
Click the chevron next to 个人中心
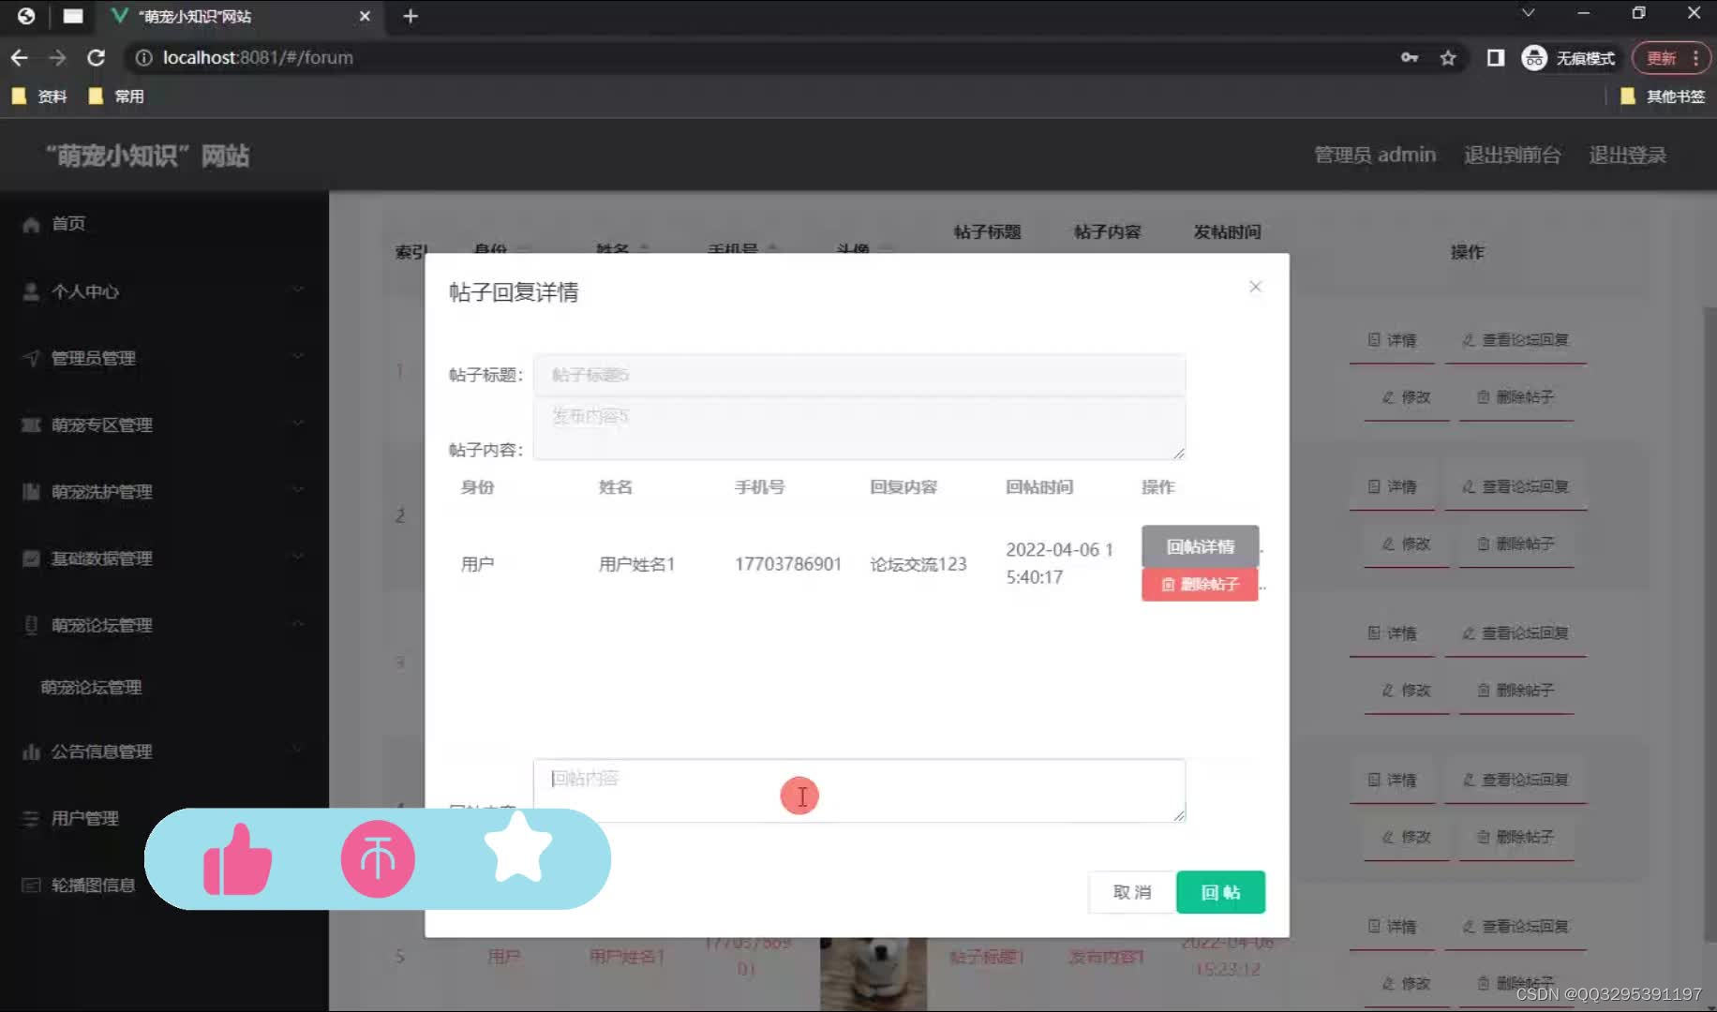tap(298, 290)
